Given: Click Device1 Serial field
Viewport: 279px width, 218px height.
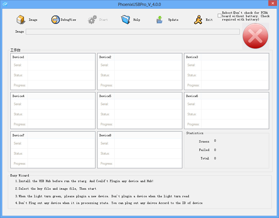Looking at the screenshot, I should (x=61, y=65).
